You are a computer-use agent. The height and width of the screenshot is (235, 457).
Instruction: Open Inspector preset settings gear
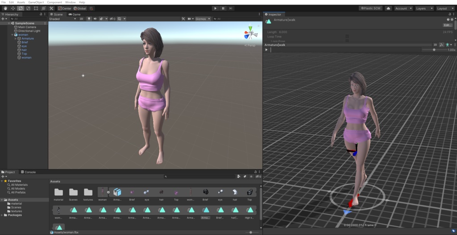452,20
